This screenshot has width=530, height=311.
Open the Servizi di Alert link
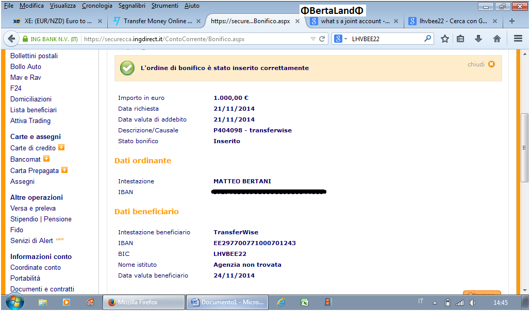pyautogui.click(x=31, y=240)
